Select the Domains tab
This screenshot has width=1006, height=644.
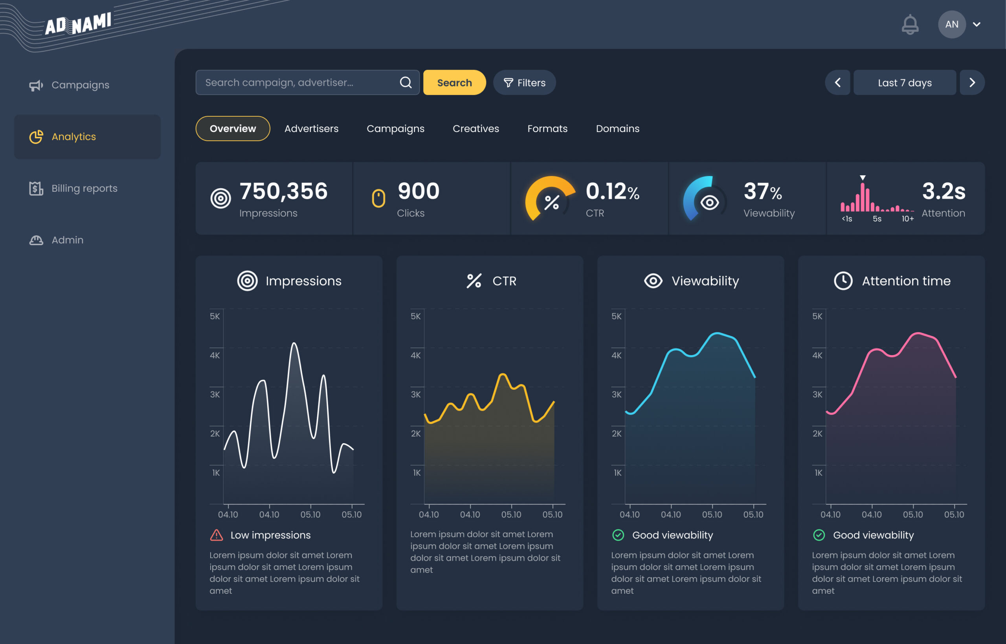(618, 129)
